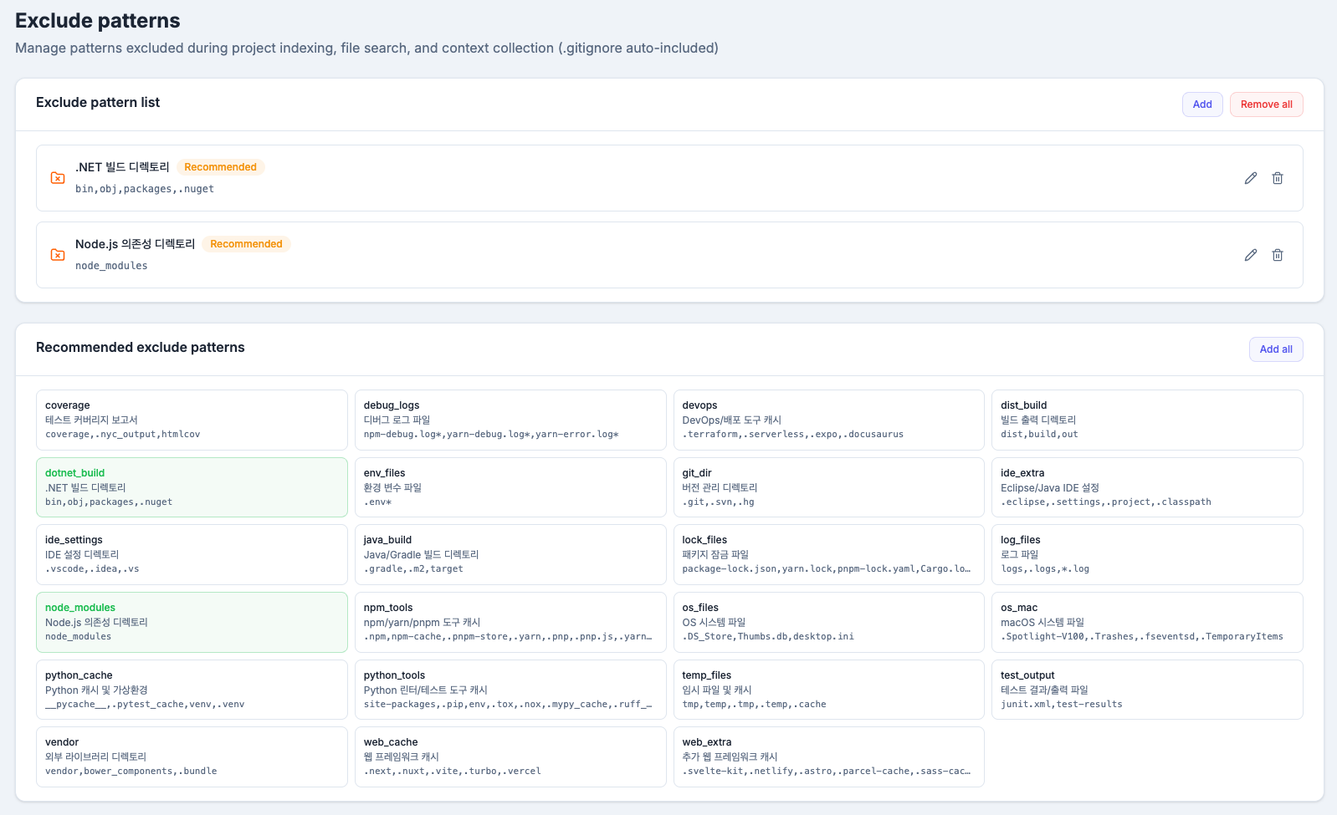Add the dist_build recommended pattern
Image resolution: width=1337 pixels, height=815 pixels.
pos(1147,420)
